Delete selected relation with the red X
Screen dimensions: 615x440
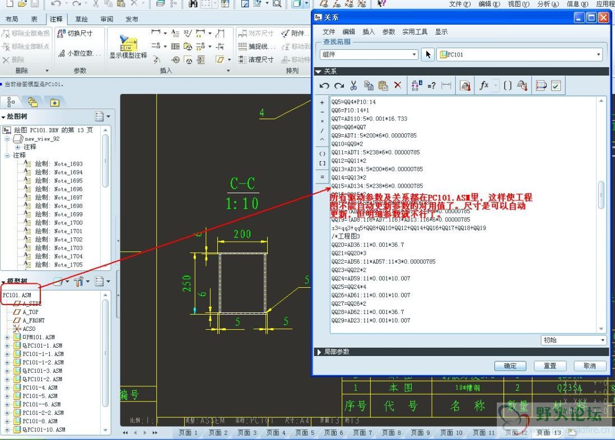[398, 85]
